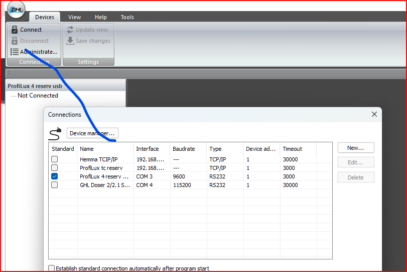Click the 115200 baudrate cell
The width and height of the screenshot is (407, 272).
tap(182, 185)
